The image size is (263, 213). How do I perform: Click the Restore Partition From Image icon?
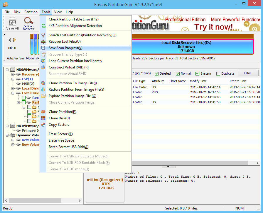43,90
